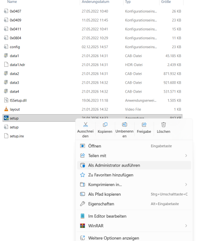Click the star icon for Zu Favoriten hinzufügen

click(x=83, y=175)
